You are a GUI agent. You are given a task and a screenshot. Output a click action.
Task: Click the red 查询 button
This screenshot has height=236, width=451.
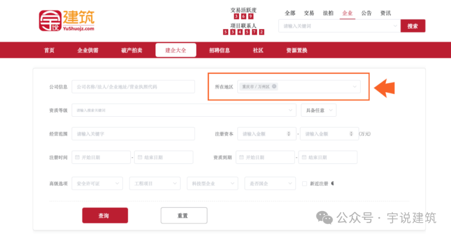pyautogui.click(x=105, y=216)
